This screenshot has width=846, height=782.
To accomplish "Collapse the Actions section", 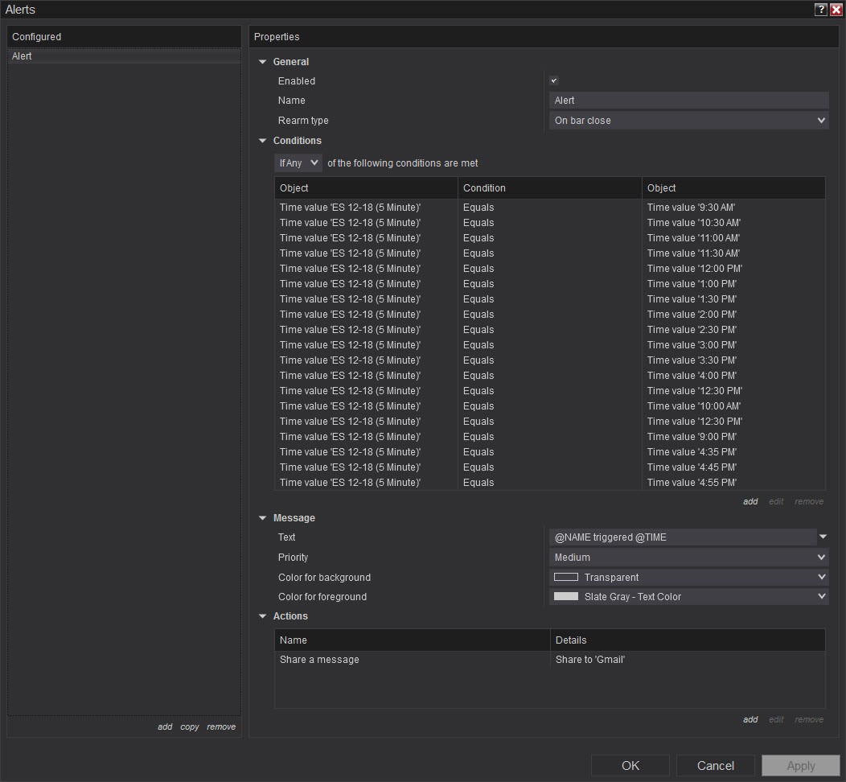I will 263,616.
